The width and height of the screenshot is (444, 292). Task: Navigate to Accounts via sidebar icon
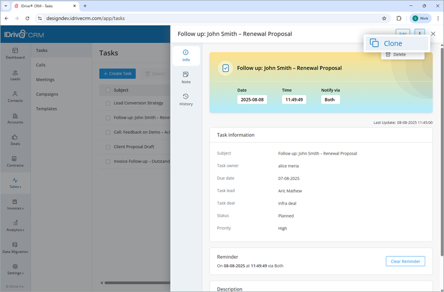click(15, 118)
